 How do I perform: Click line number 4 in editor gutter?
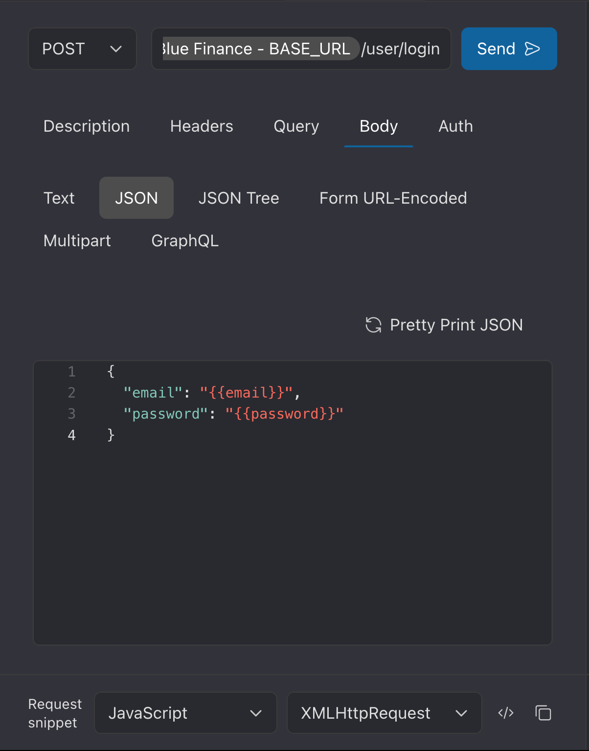click(72, 435)
